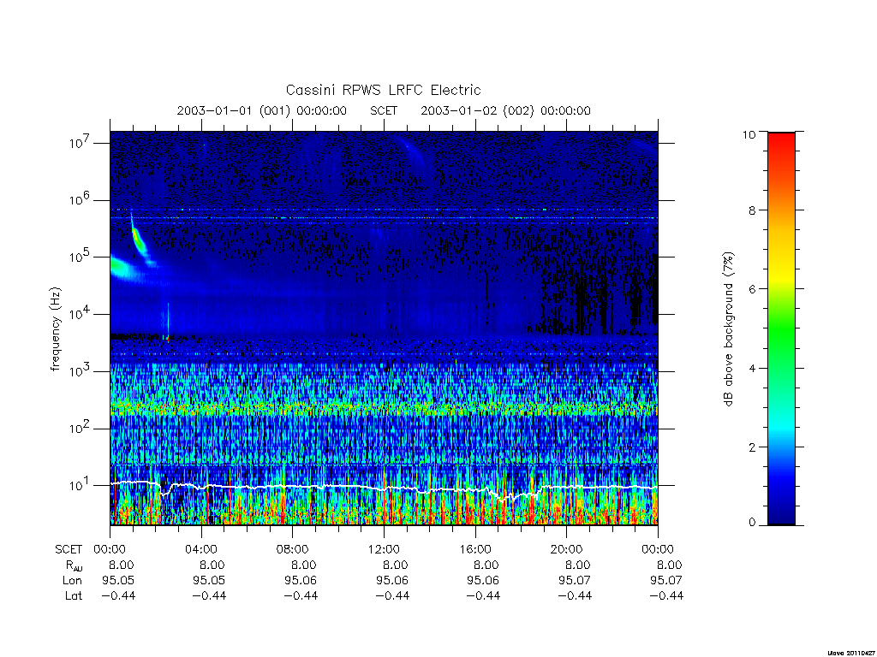877x657 pixels.
Task: Click the 95.05 longitude value under 04:00
Action: click(x=209, y=581)
